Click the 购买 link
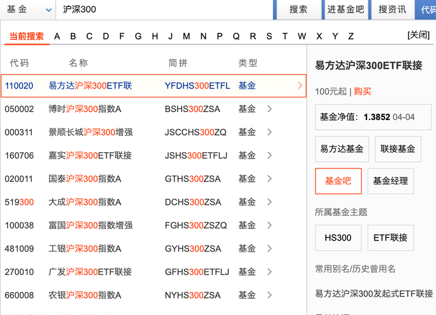The height and width of the screenshot is (315, 436). 363,91
